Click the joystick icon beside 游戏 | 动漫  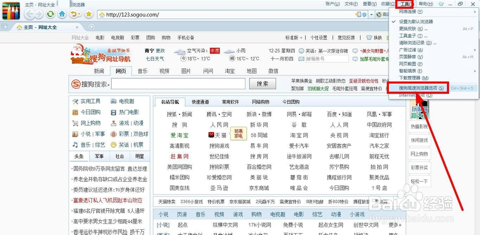pos(114,123)
